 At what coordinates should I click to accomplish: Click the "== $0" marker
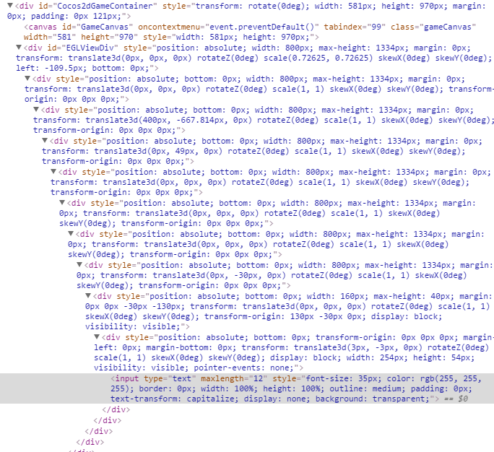(456, 399)
